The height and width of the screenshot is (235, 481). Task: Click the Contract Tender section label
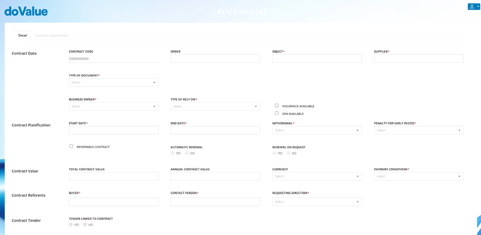26,221
